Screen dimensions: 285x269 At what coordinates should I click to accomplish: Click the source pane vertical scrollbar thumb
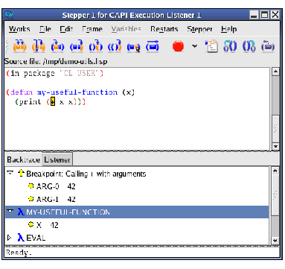[275, 95]
